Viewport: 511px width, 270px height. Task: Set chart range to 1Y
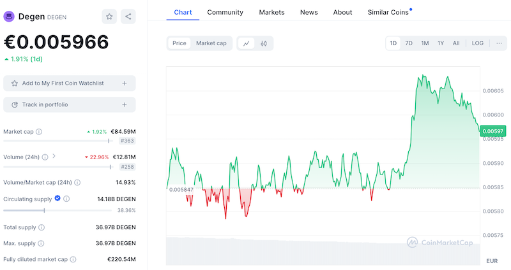coord(441,43)
